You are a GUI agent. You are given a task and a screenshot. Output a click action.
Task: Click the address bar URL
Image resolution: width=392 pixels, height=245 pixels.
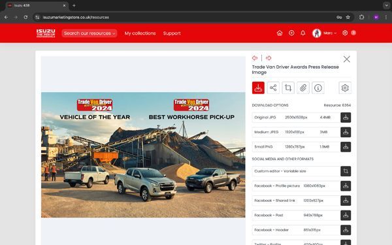click(76, 17)
